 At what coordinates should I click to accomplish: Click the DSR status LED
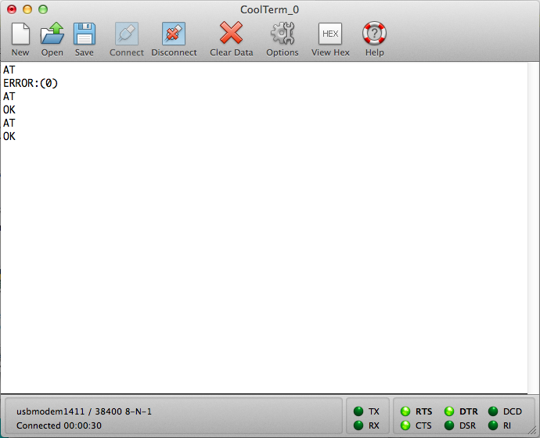(449, 425)
